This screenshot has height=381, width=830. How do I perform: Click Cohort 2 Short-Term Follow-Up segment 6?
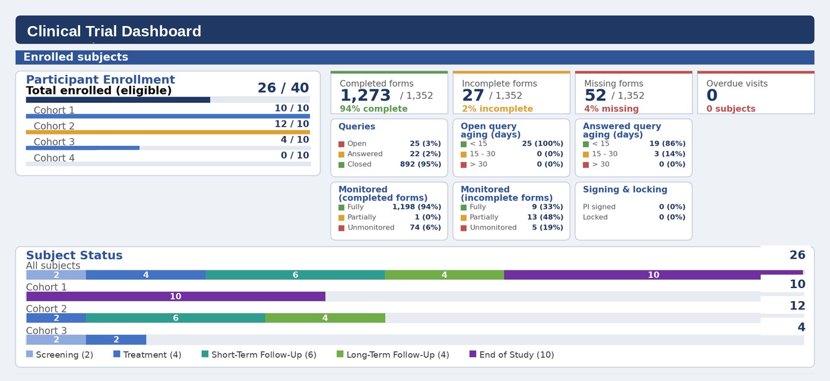click(175, 318)
